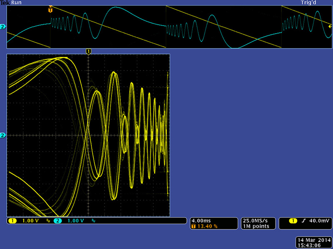This screenshot has height=249, width=333.
Task: Click channel 1 bandwidth limit icon
Action: coord(48,221)
